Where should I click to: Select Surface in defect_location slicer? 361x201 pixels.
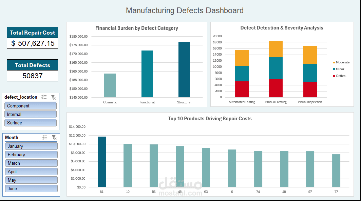31,123
